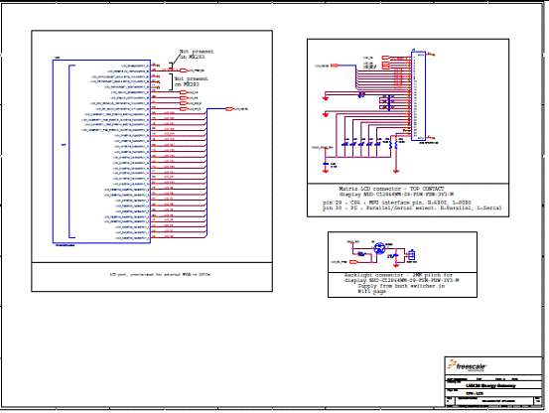Screen dimensions: 549x413
Task: Click the "pin 30" Parallel/Serial select note
Action: [x=412, y=207]
